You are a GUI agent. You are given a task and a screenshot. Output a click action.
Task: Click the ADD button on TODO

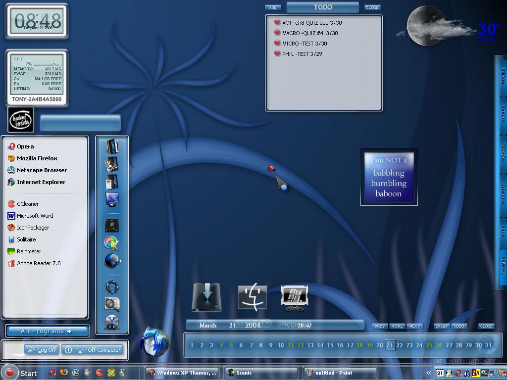[x=273, y=7]
